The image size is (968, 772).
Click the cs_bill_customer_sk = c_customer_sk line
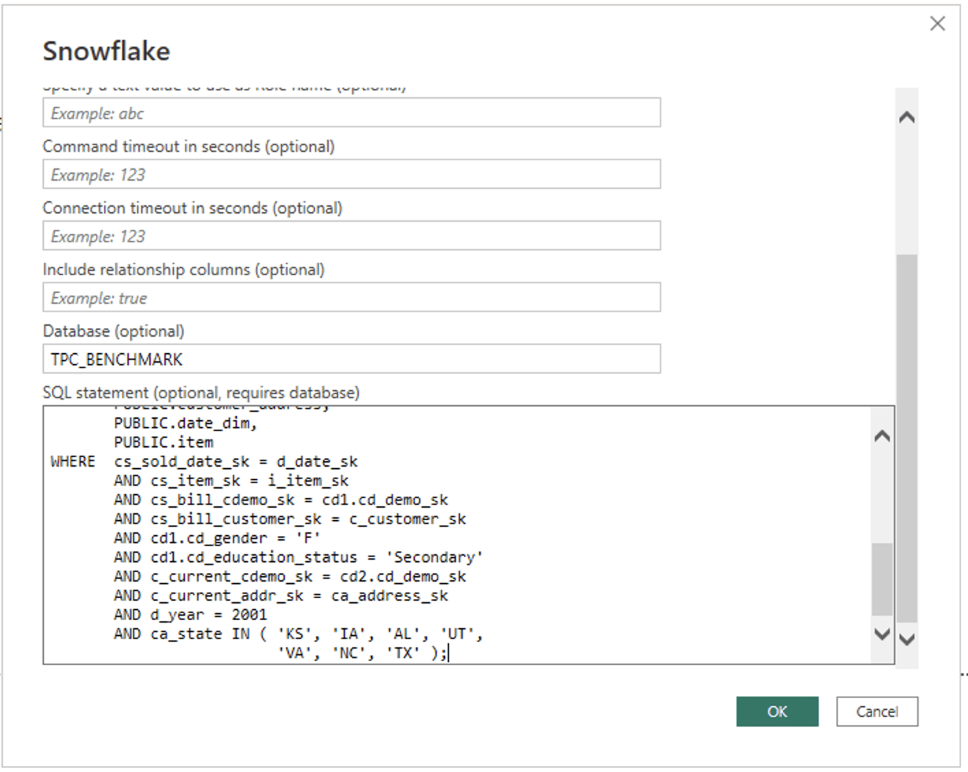(290, 519)
